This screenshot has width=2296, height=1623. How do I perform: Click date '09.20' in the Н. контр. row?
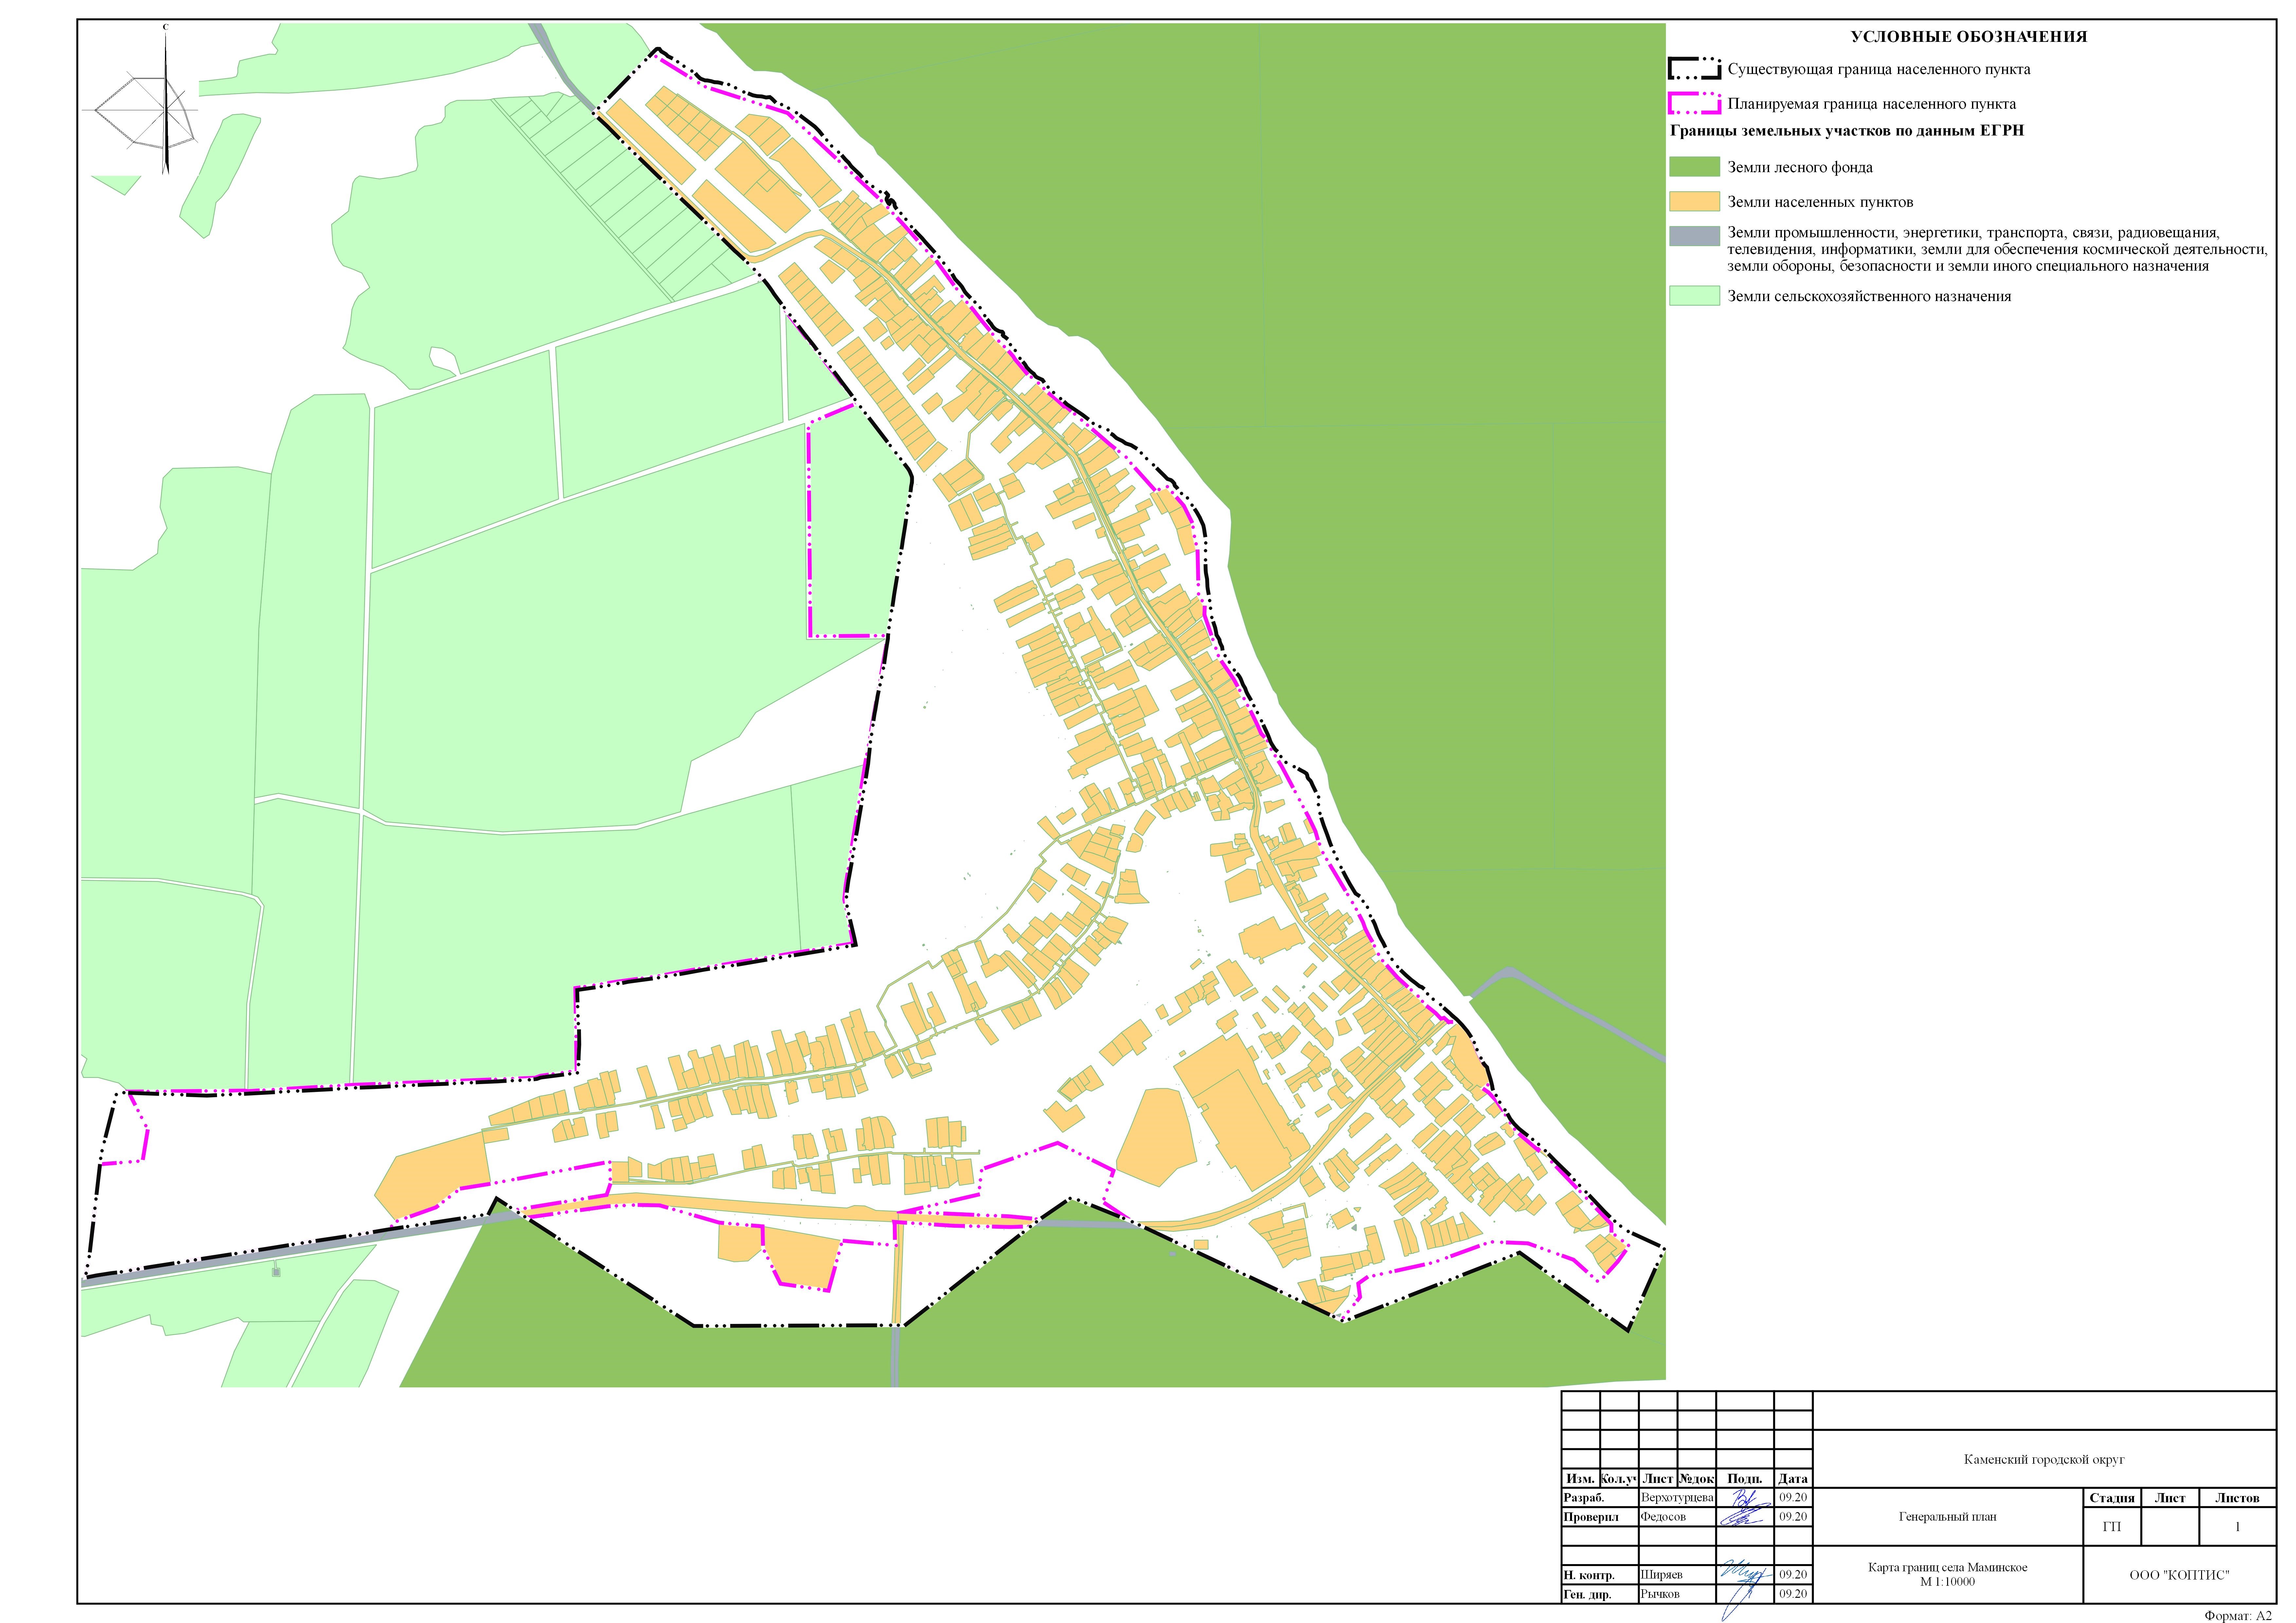(1793, 1575)
